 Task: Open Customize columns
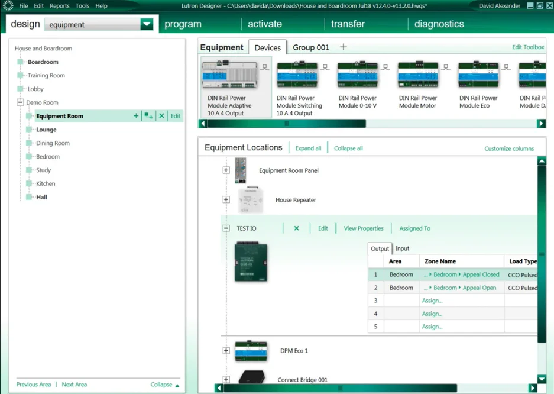509,148
